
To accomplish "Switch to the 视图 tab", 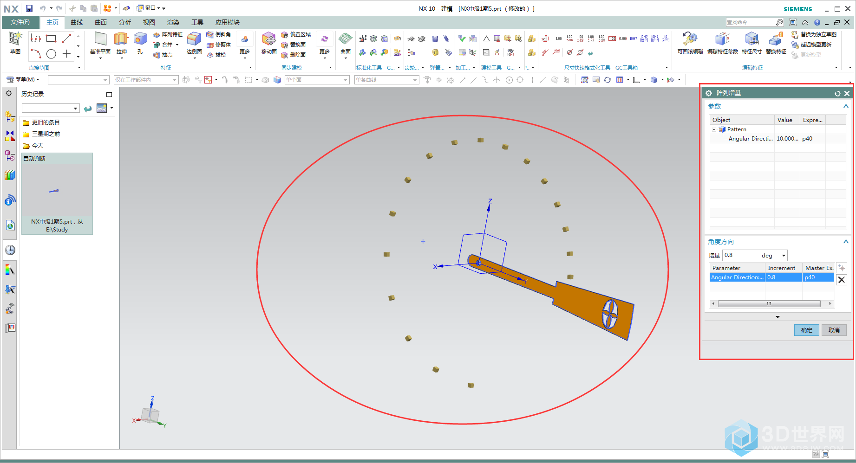I will pos(149,22).
